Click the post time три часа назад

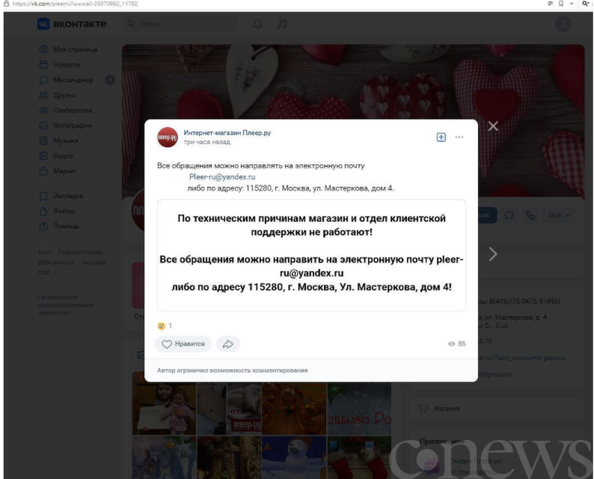206,142
